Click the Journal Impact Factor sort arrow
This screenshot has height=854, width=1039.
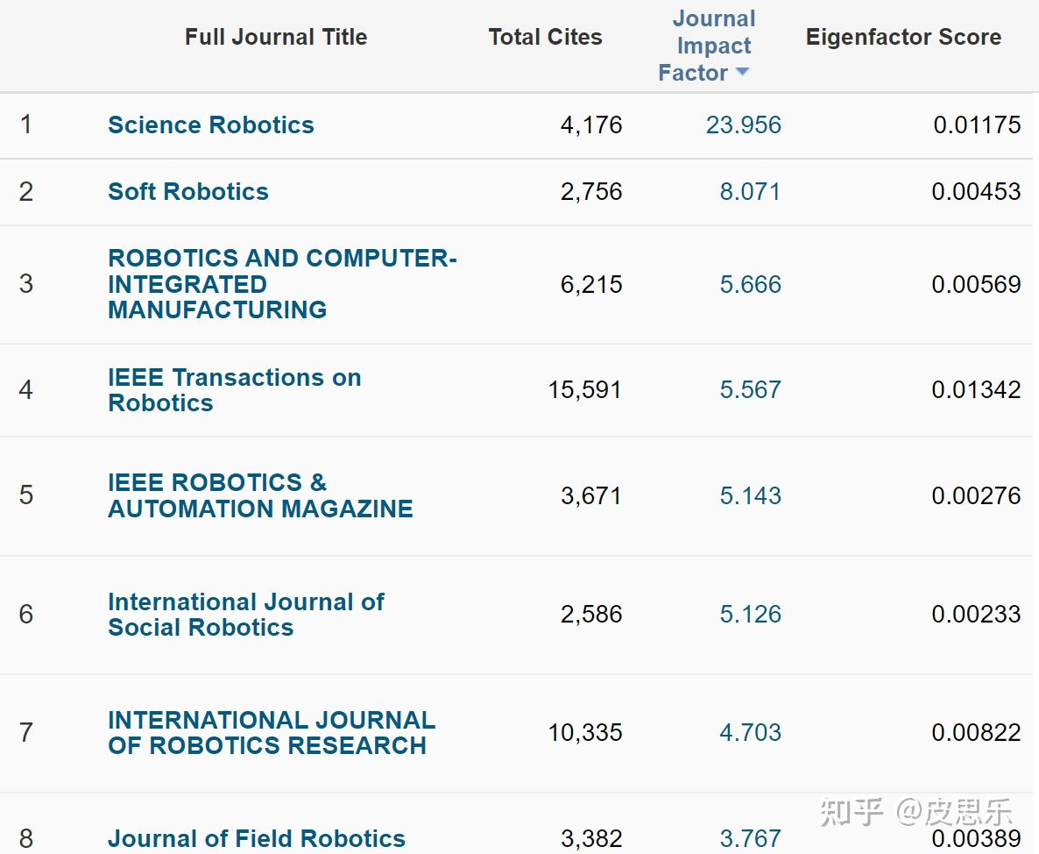pos(742,72)
